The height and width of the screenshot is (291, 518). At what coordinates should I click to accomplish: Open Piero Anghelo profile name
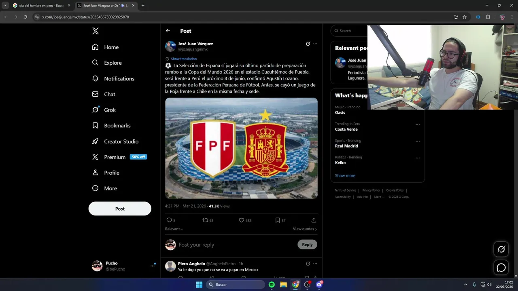(191, 264)
